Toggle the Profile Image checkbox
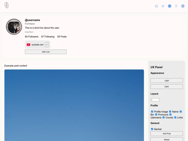The height and width of the screenshot is (141, 188). pyautogui.click(x=152, y=111)
